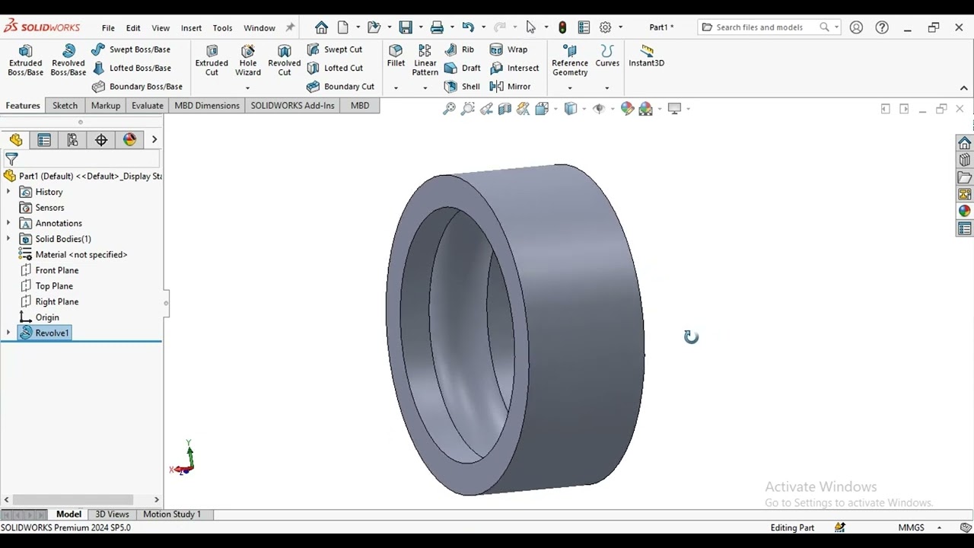Choose Lofted Boss/Base feature
This screenshot has height=548, width=974.
(x=131, y=68)
